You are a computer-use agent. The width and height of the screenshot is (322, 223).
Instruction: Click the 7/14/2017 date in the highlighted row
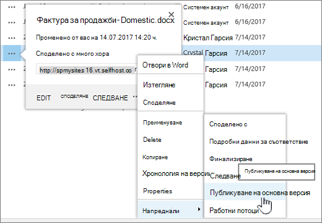point(250,53)
